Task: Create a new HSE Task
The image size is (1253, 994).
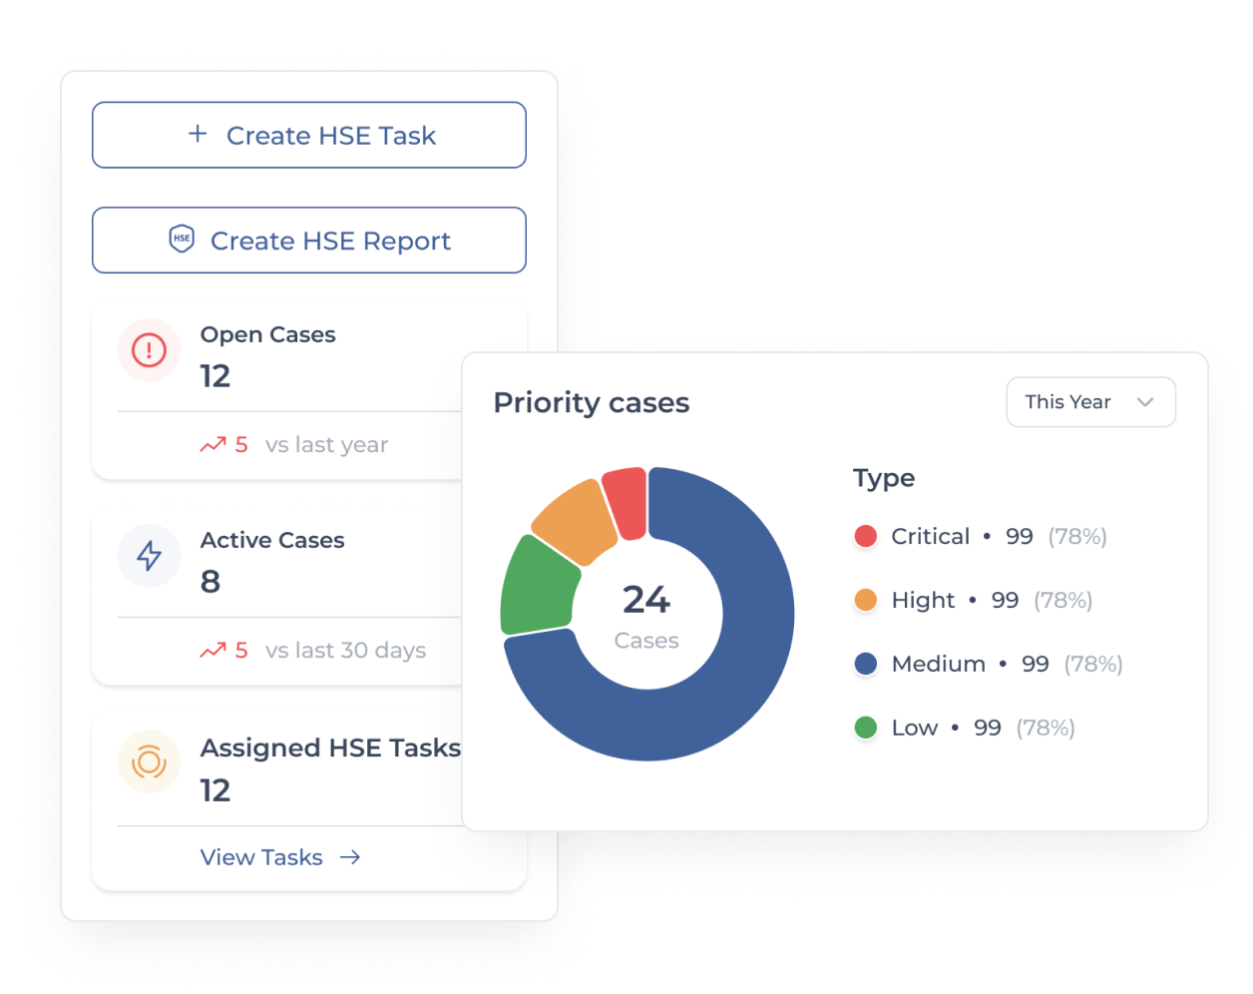Action: (309, 135)
